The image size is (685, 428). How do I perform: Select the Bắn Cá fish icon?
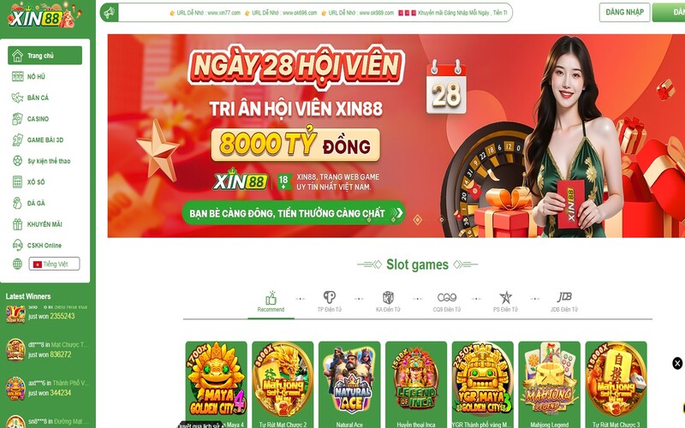(17, 98)
